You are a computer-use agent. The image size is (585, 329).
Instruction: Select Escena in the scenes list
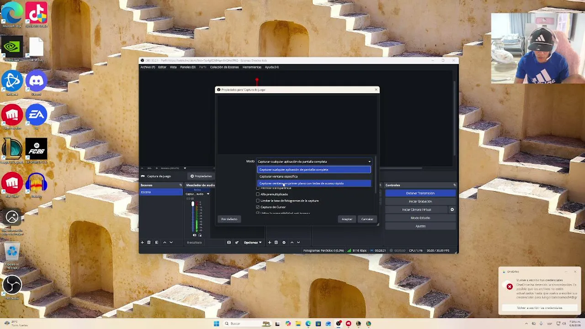(x=161, y=192)
